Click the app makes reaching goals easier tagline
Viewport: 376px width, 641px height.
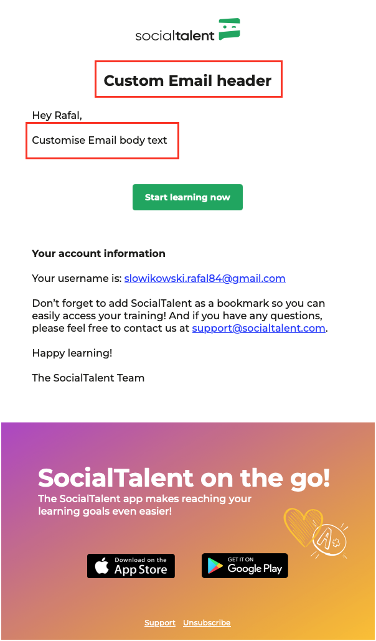click(x=145, y=505)
